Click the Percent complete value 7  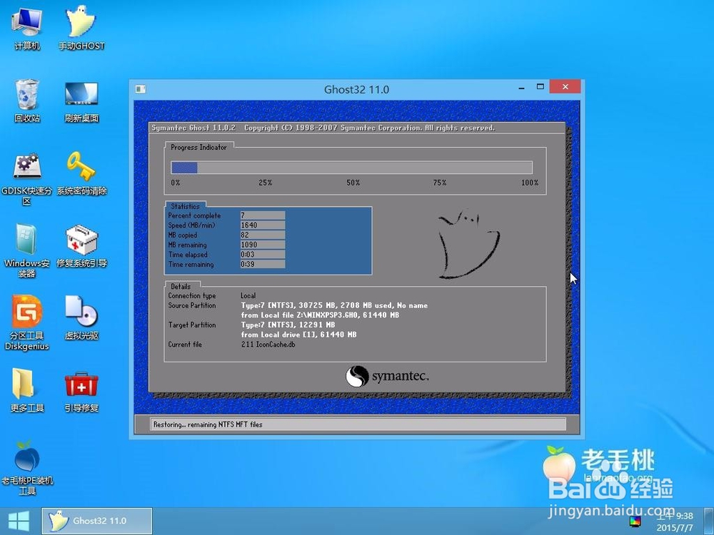(263, 215)
